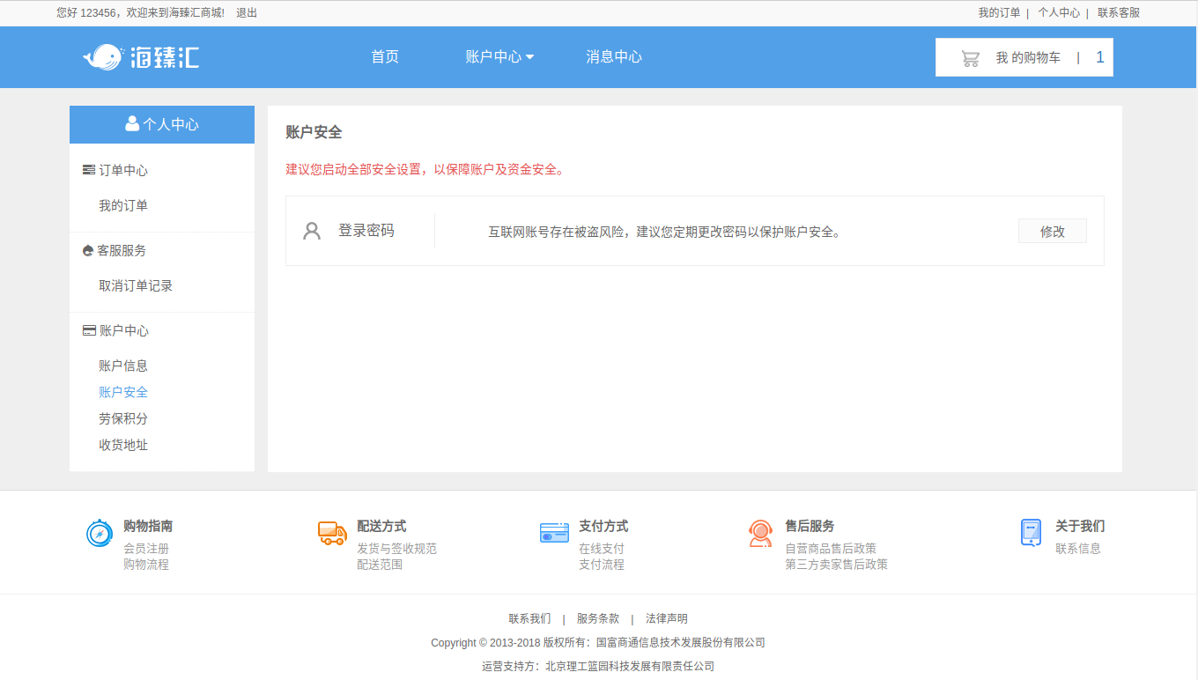The width and height of the screenshot is (1198, 680).
Task: Select 收货地址 in the sidebar
Action: pyautogui.click(x=123, y=445)
